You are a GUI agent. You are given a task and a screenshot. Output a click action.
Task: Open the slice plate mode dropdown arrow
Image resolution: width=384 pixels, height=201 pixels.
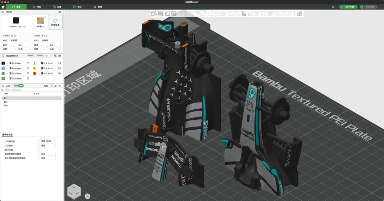click(x=341, y=7)
